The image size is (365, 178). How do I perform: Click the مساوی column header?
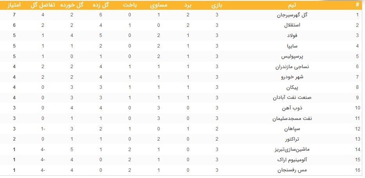pyautogui.click(x=158, y=5)
